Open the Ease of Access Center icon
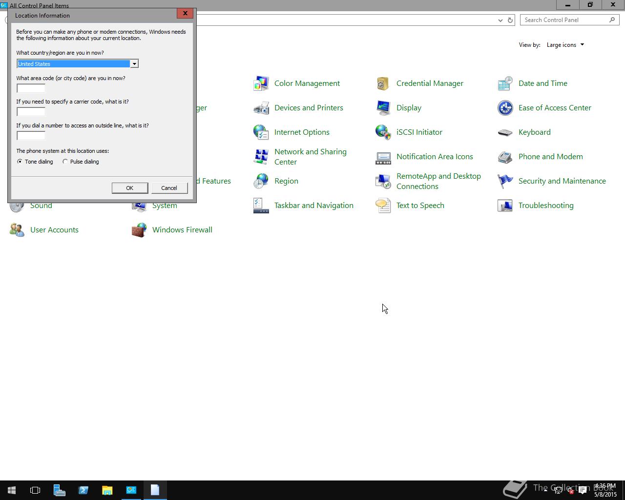The image size is (625, 500). pos(505,108)
